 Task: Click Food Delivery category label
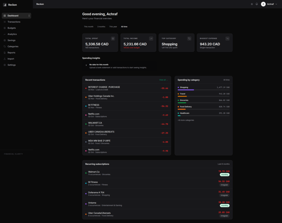186,107
